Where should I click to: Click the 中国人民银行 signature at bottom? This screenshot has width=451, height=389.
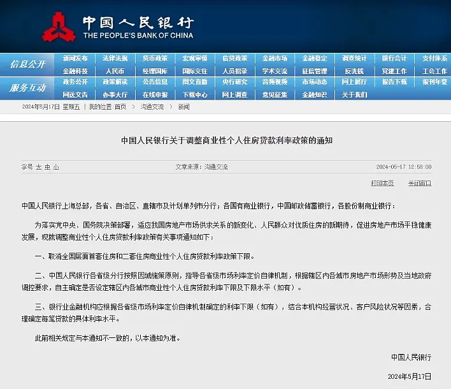412,357
